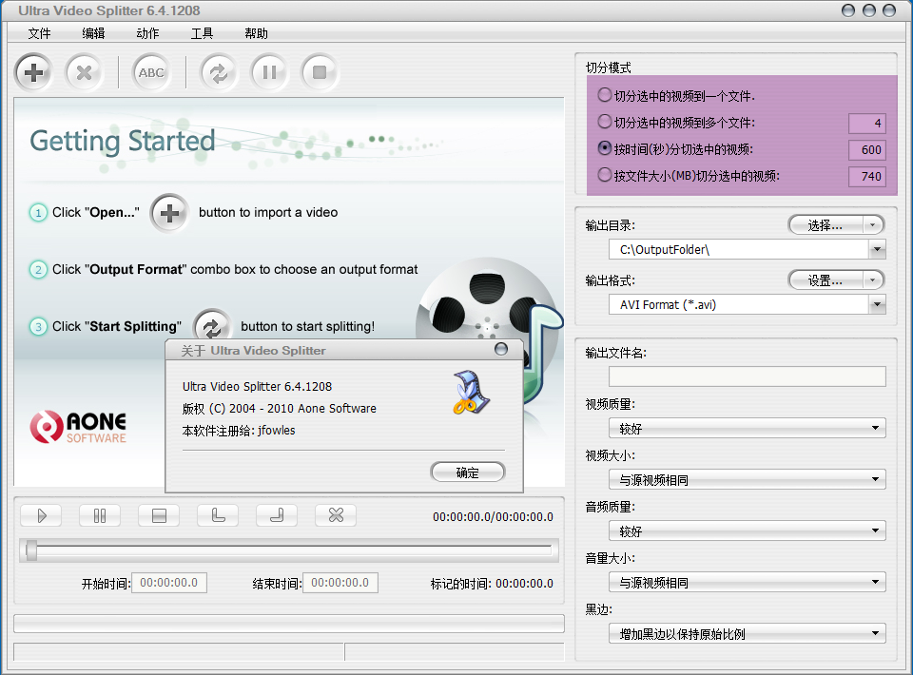The height and width of the screenshot is (675, 913).
Task: Start splitting with the arrows toolbar button
Action: [x=219, y=73]
